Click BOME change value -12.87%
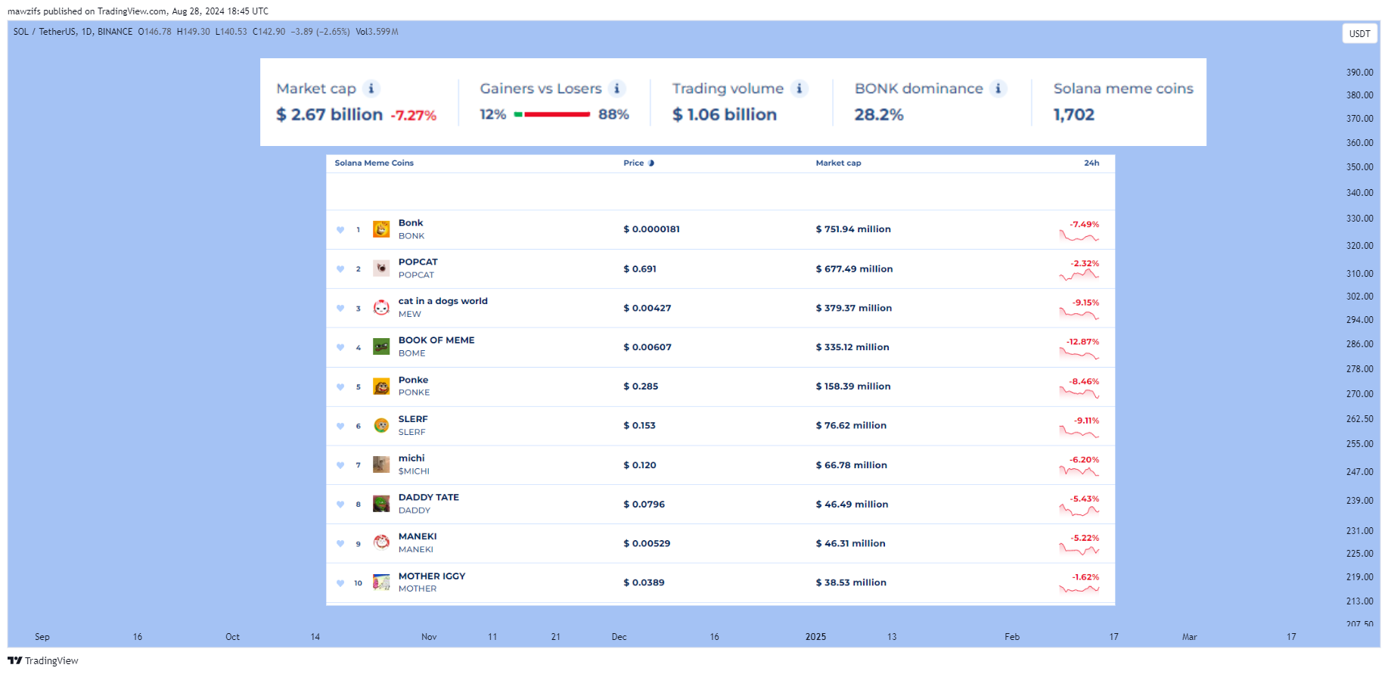Screen dimensions: 1388x674 tap(1082, 342)
